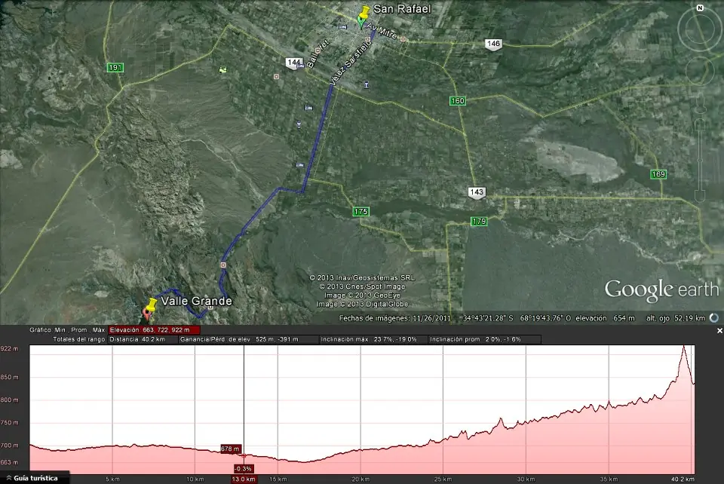Screen dimensions: 724x484
Task: Click the green start marker under San Rafael pin
Action: point(361,22)
